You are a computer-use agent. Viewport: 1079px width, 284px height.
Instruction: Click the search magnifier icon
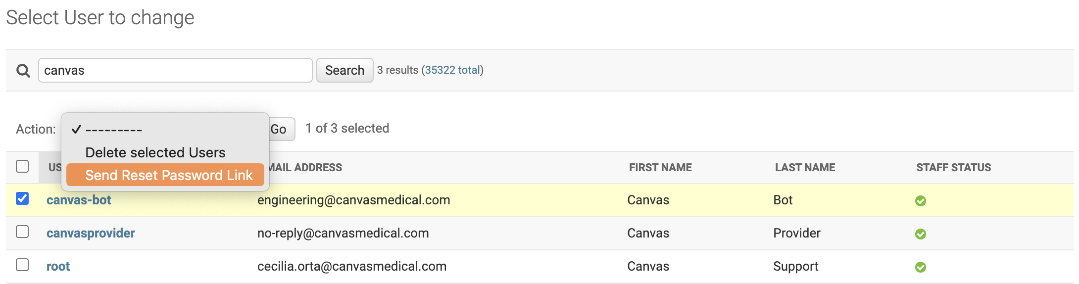point(23,71)
